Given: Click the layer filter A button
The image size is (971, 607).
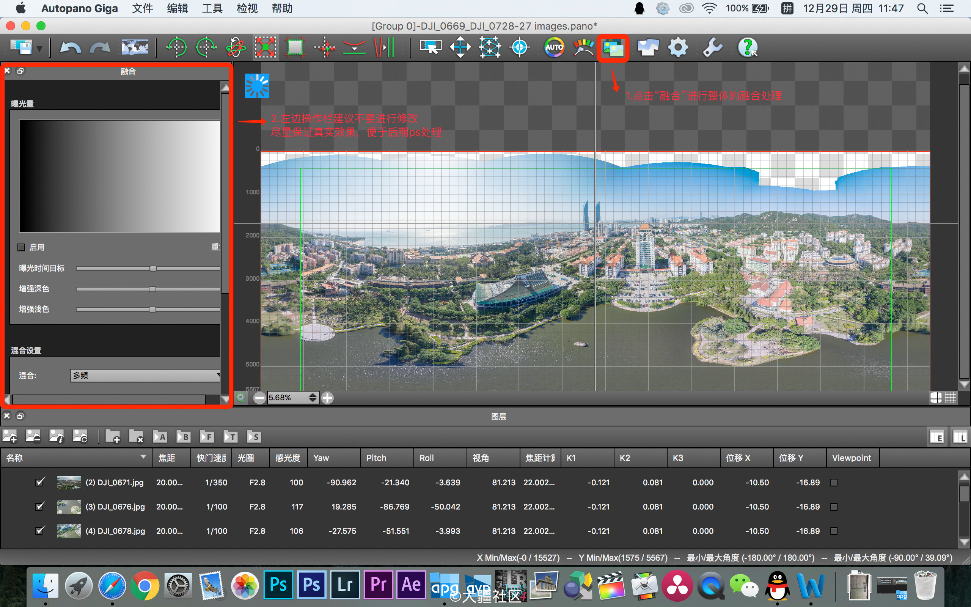Looking at the screenshot, I should coord(160,436).
